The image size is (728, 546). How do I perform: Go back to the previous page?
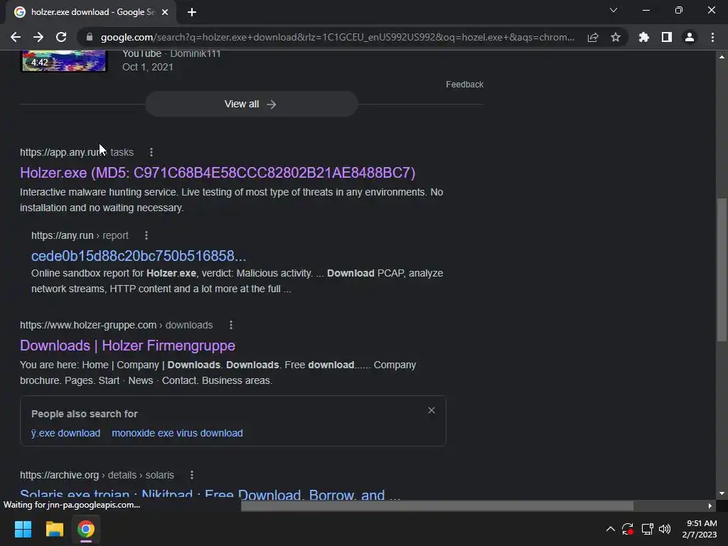click(x=16, y=37)
